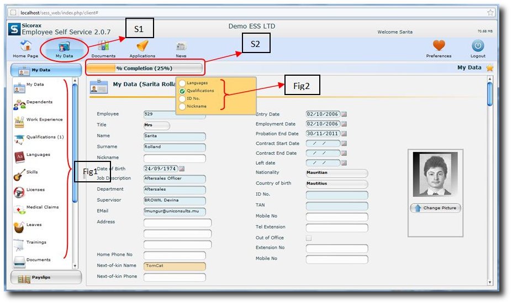Open the Title dropdown showing Mrs
Viewport: 512px width, 304px height.
[156, 125]
